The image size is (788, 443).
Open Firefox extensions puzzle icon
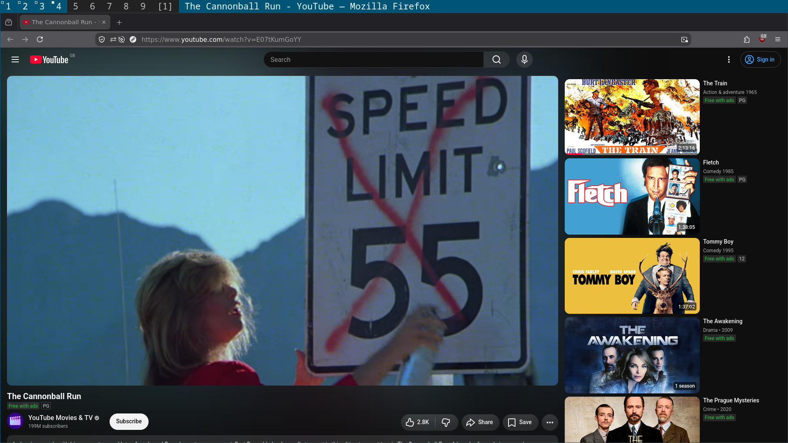pyautogui.click(x=747, y=39)
